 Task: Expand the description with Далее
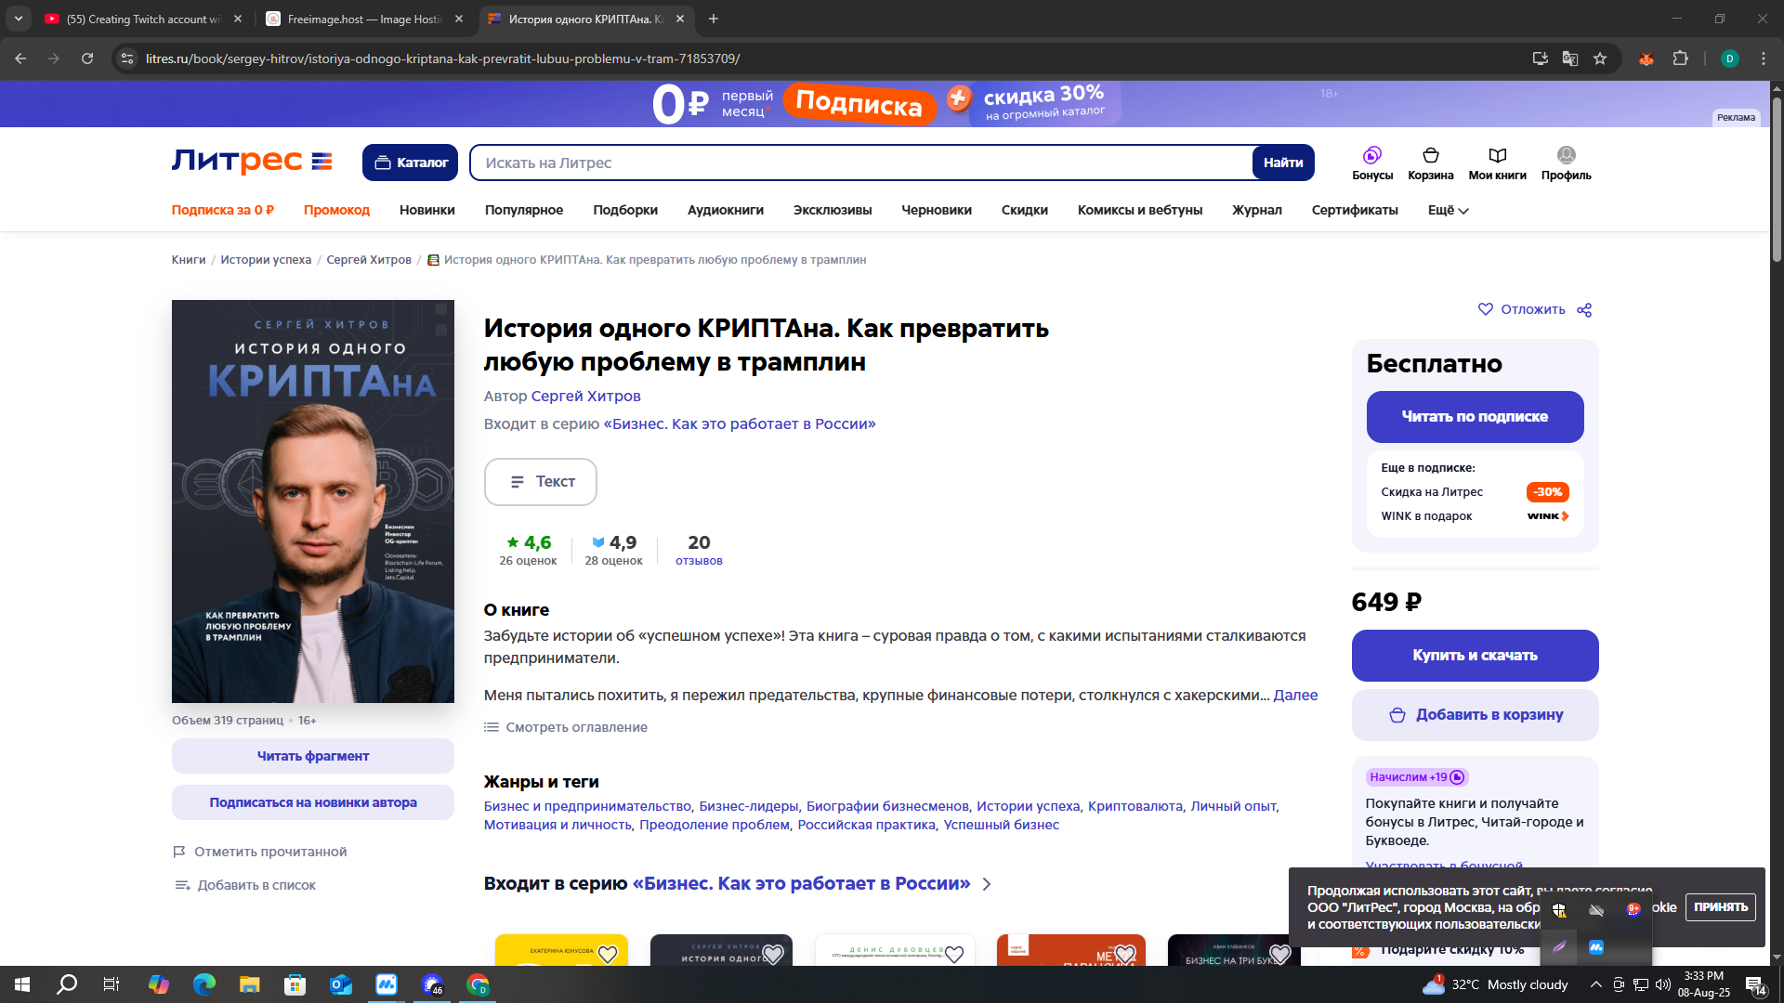click(1295, 695)
